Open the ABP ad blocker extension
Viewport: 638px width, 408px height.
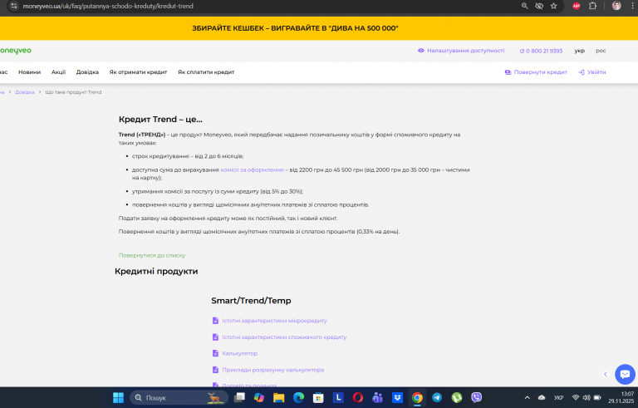pos(577,6)
